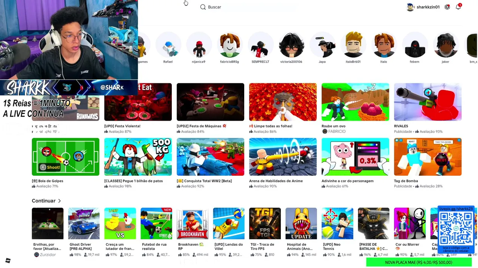478x268 pixels.
Task: Open the Conquista Total WW2 game thumbnail
Action: (210, 157)
